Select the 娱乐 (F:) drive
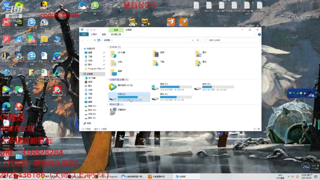 pyautogui.click(x=172, y=97)
